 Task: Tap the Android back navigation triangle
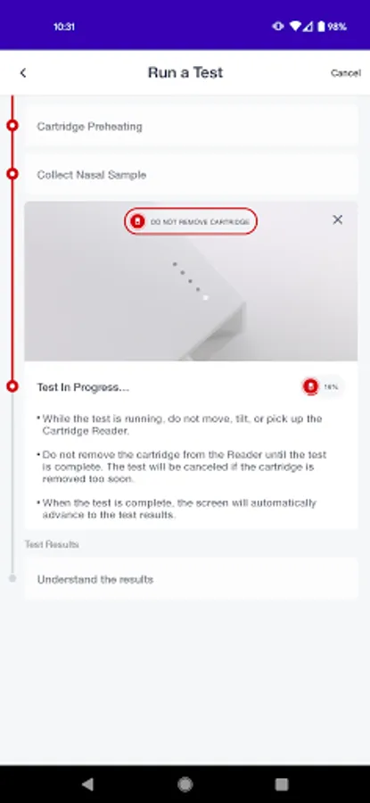tap(88, 784)
